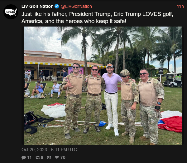Click the red parachute in the photo
Viewport: 187px width, 163px height.
pos(170,123)
